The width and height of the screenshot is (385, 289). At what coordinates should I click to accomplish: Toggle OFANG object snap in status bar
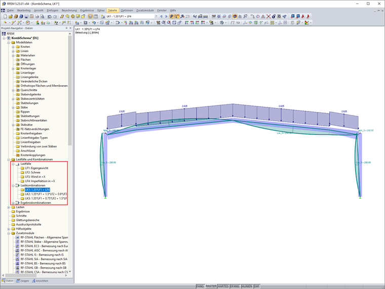235,286
